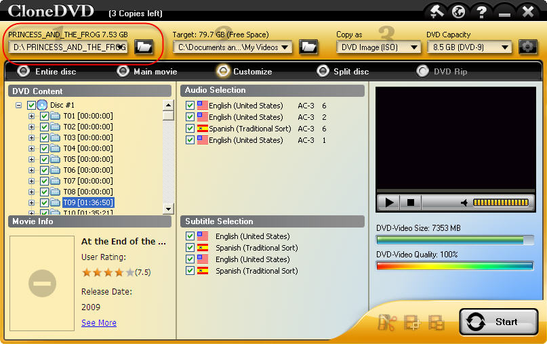The height and width of the screenshot is (344, 547).
Task: Uncheck English AC-3 2 audio track
Action: pyautogui.click(x=190, y=116)
